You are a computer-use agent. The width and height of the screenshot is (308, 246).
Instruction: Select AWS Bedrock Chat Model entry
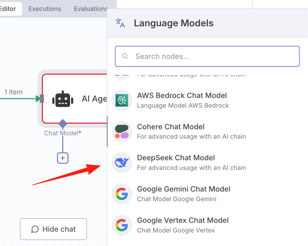207,100
